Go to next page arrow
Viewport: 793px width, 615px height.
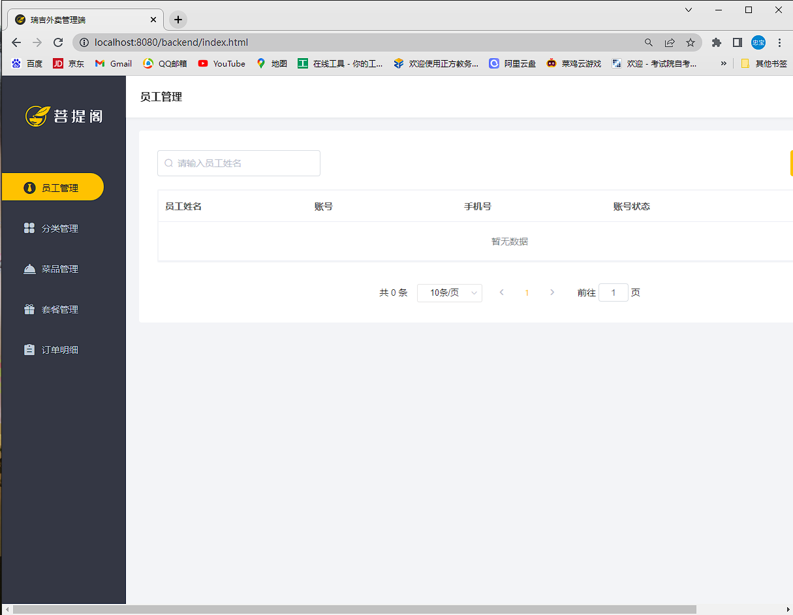552,292
